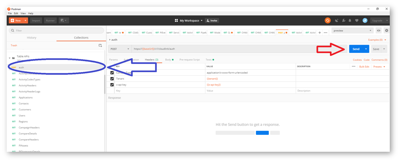Click the empty Key input cell
The image size is (400, 162).
pyautogui.click(x=160, y=91)
